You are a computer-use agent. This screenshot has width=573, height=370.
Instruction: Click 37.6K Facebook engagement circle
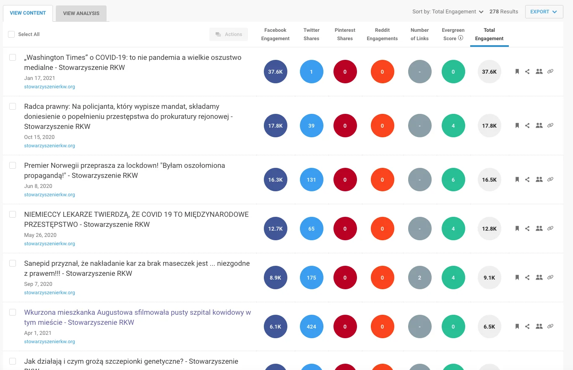pyautogui.click(x=276, y=72)
